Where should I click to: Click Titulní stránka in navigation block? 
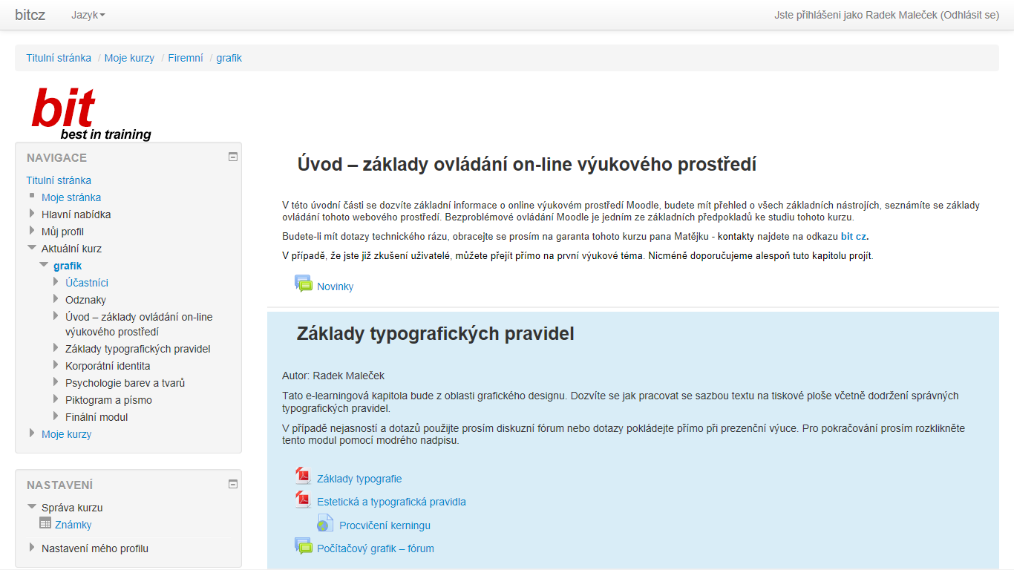59,180
